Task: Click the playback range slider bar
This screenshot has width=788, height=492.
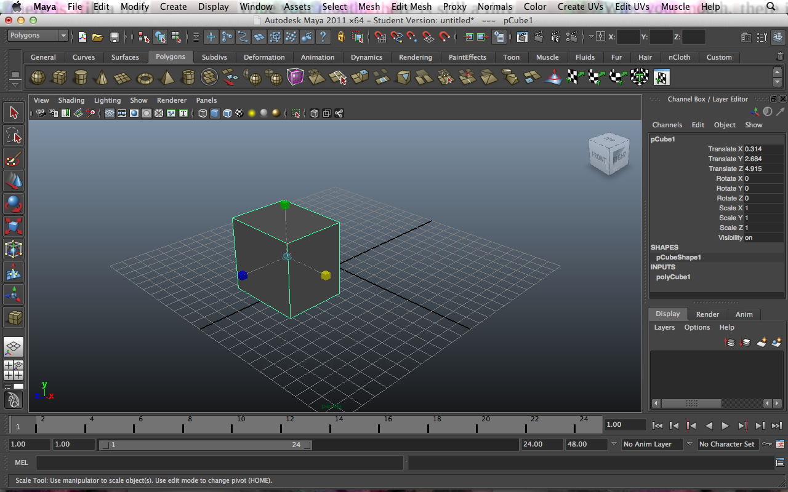Action: coord(205,445)
